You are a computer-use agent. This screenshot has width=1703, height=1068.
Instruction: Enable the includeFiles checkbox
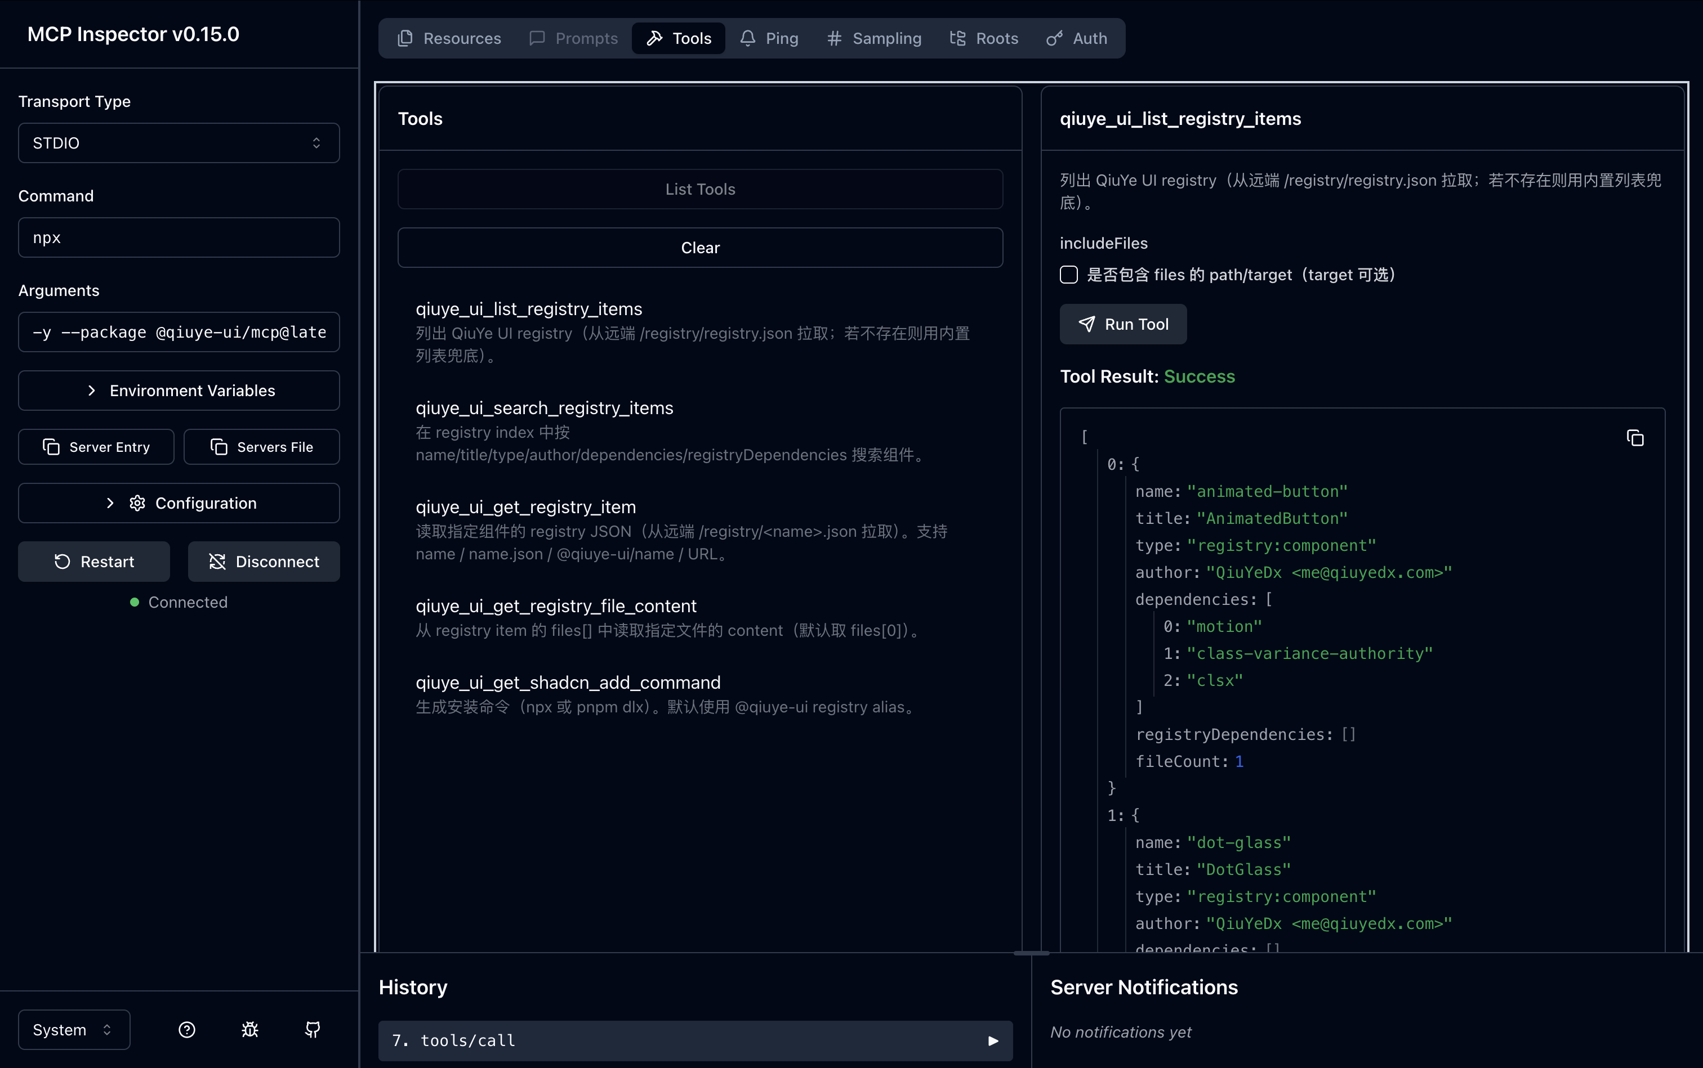click(1069, 275)
